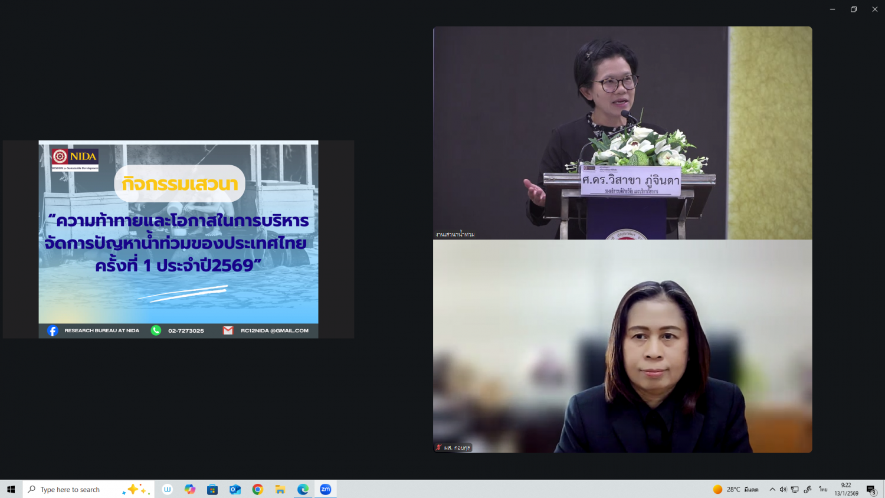Open the Zoom app in the taskbar

click(x=325, y=489)
